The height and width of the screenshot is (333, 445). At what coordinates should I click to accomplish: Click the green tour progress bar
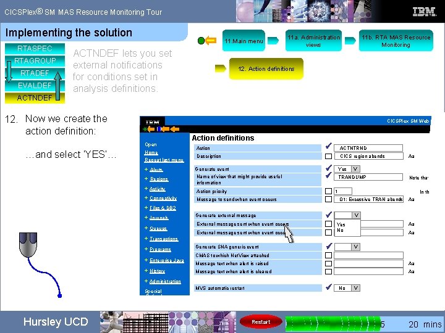(x=333, y=324)
